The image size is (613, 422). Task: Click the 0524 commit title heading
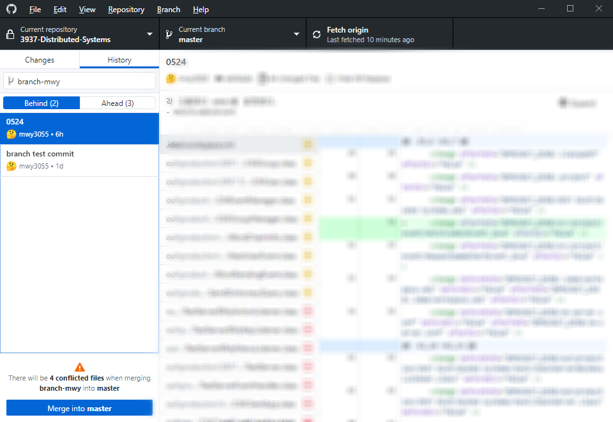pyautogui.click(x=176, y=62)
